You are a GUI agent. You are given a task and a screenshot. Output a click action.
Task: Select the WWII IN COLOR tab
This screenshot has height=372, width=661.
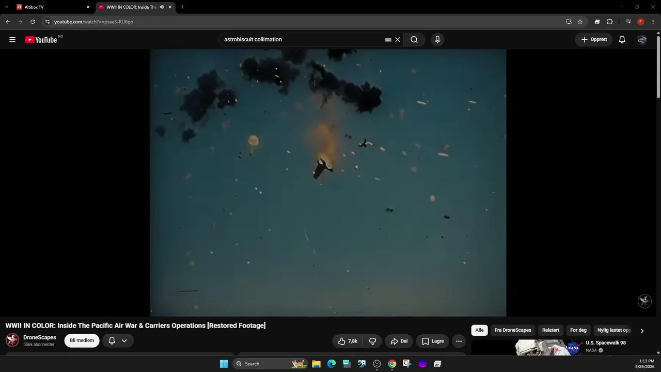point(135,7)
